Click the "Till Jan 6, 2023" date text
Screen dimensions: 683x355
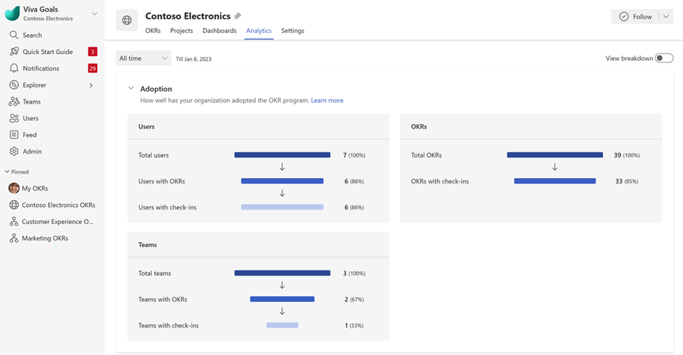tap(194, 59)
